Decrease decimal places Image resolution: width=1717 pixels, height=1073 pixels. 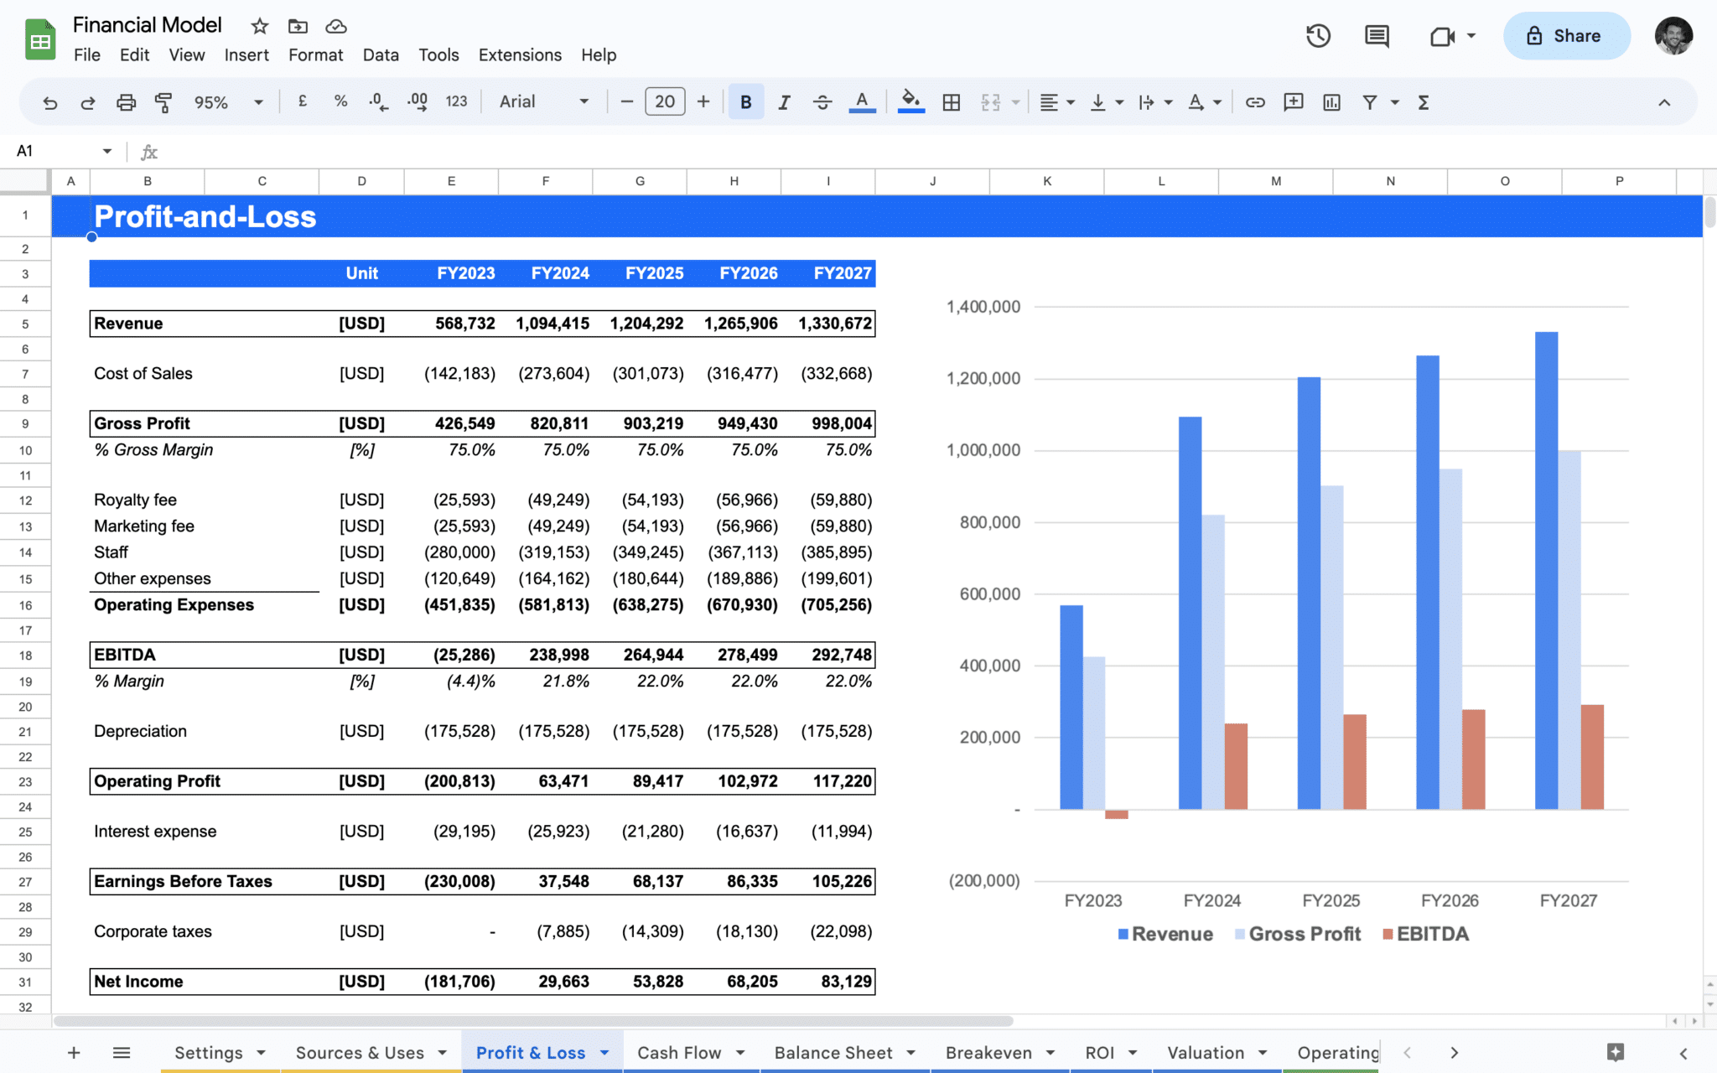pyautogui.click(x=378, y=101)
